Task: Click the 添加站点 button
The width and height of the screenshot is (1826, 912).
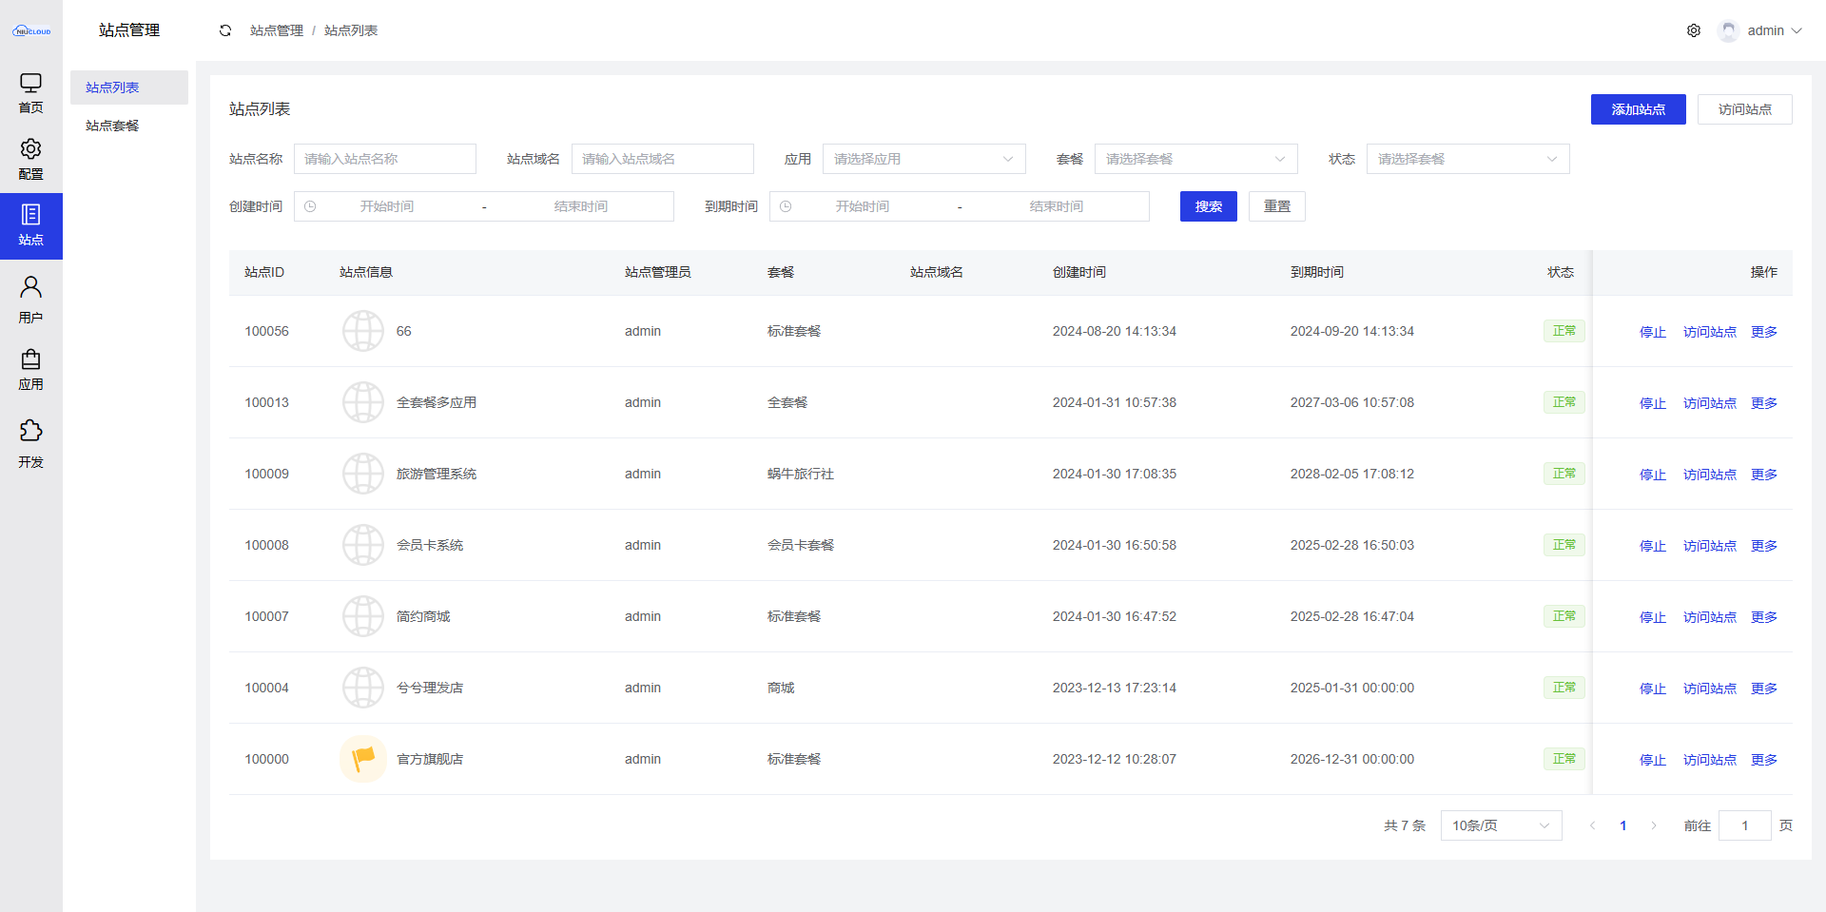Action: point(1638,109)
